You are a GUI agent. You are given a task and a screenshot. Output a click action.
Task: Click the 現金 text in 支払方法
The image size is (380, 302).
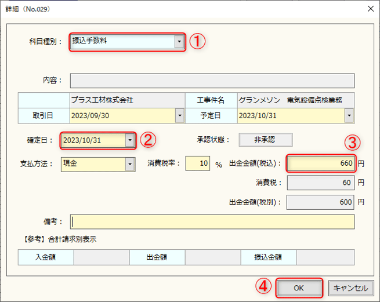pos(70,163)
